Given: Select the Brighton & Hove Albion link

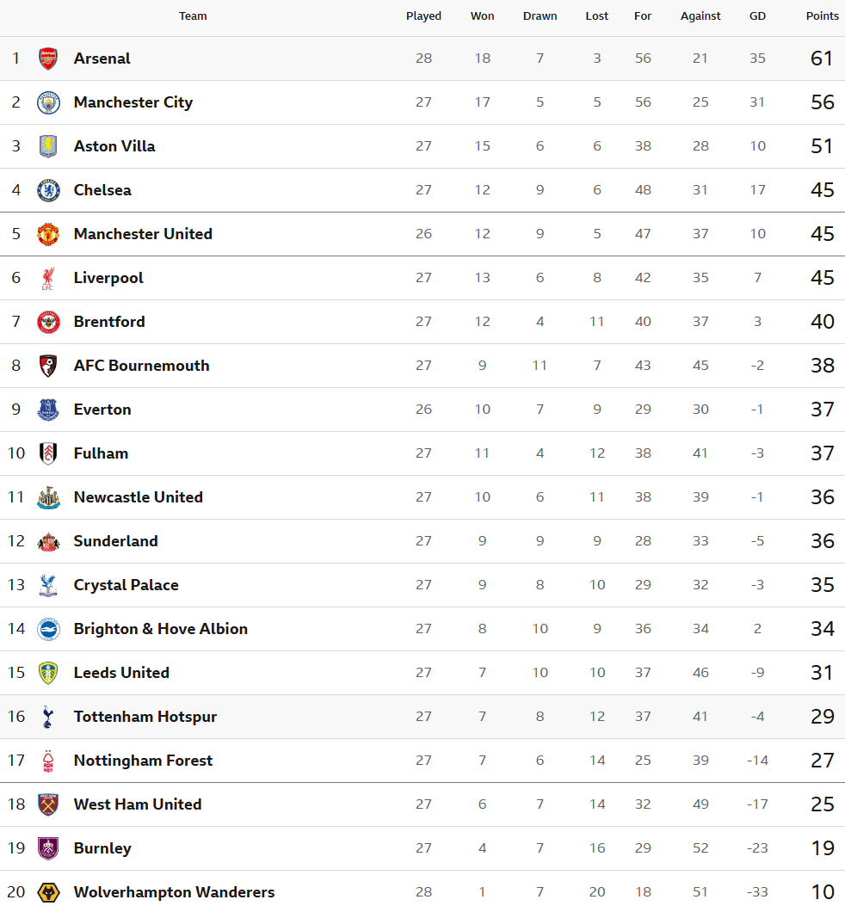Looking at the screenshot, I should [161, 629].
